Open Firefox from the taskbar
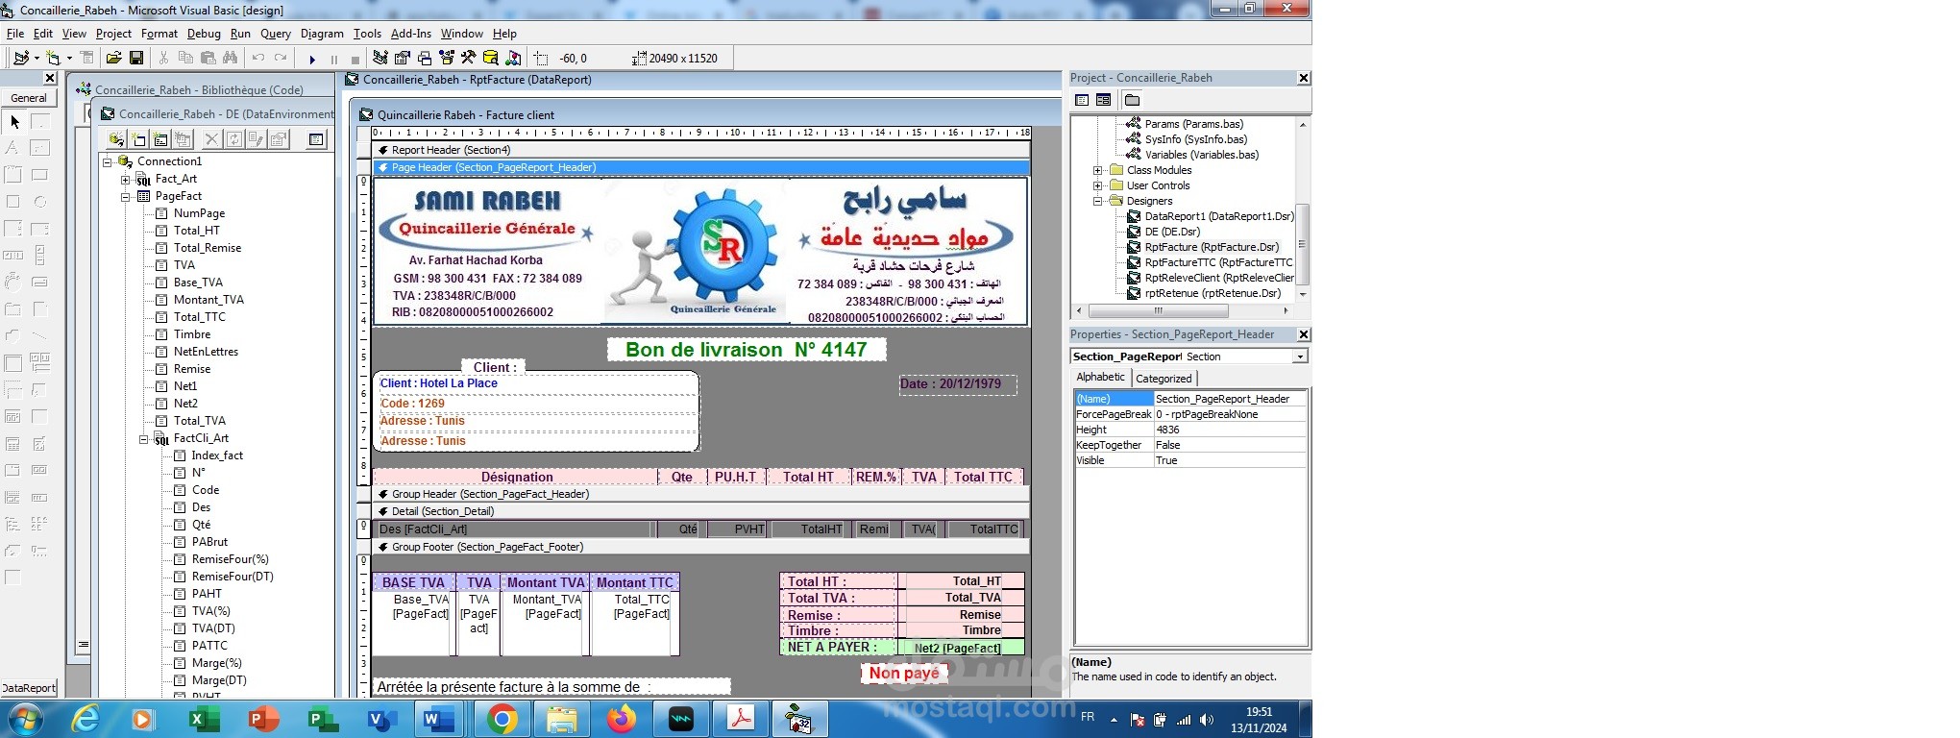1960x738 pixels. (x=622, y=719)
